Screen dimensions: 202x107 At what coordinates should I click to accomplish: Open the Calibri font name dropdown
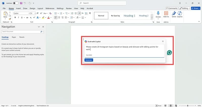pos(29,13)
